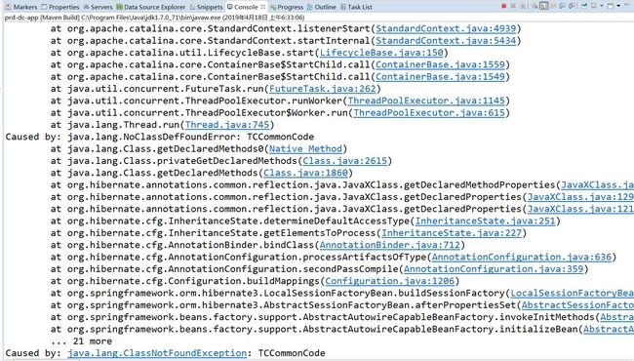Toggle show console when standard error changes

click(573, 6)
